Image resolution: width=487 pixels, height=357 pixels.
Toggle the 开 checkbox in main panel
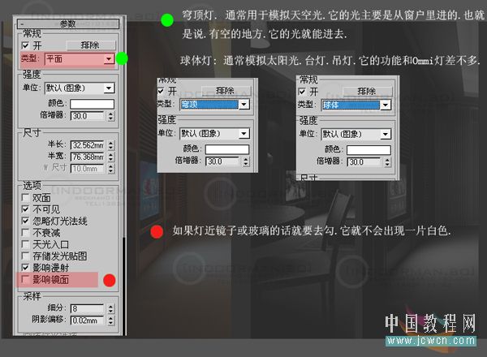tap(25, 46)
